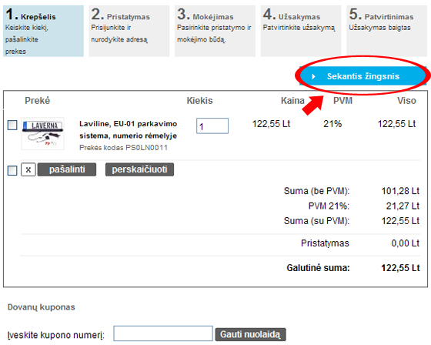Image resolution: width=431 pixels, height=345 pixels.
Task: Tick the select-all checkbox beside the x button
Action: coord(12,170)
